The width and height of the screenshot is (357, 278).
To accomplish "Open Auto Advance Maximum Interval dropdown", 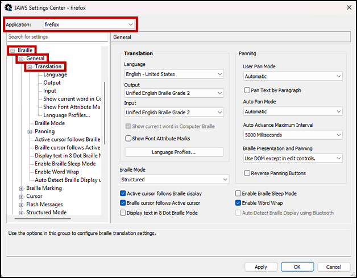I will tap(292, 135).
